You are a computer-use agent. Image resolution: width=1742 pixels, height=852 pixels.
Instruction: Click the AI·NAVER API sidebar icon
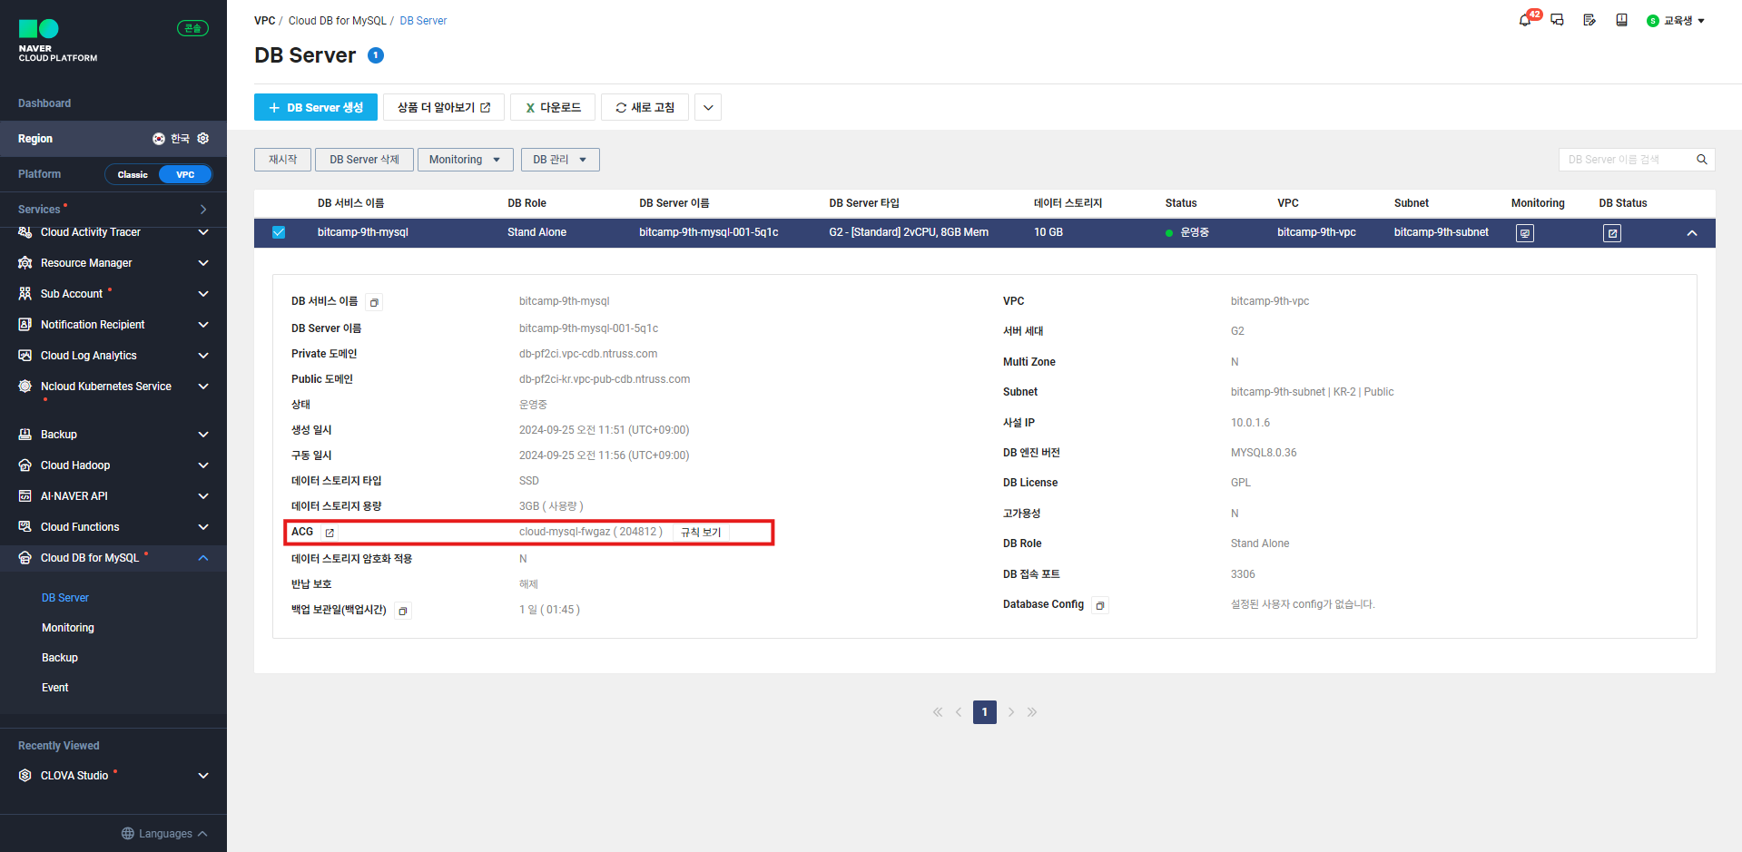pos(25,496)
